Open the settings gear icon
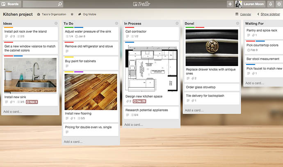The image size is (283, 167). [x=279, y=4]
